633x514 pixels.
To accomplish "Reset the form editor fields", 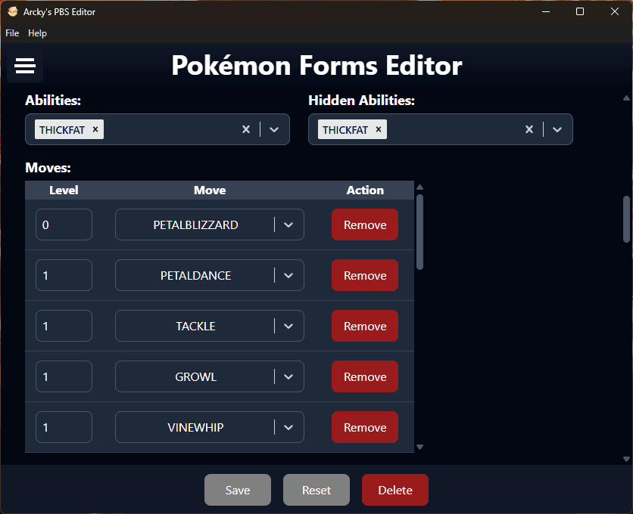I will [x=316, y=491].
